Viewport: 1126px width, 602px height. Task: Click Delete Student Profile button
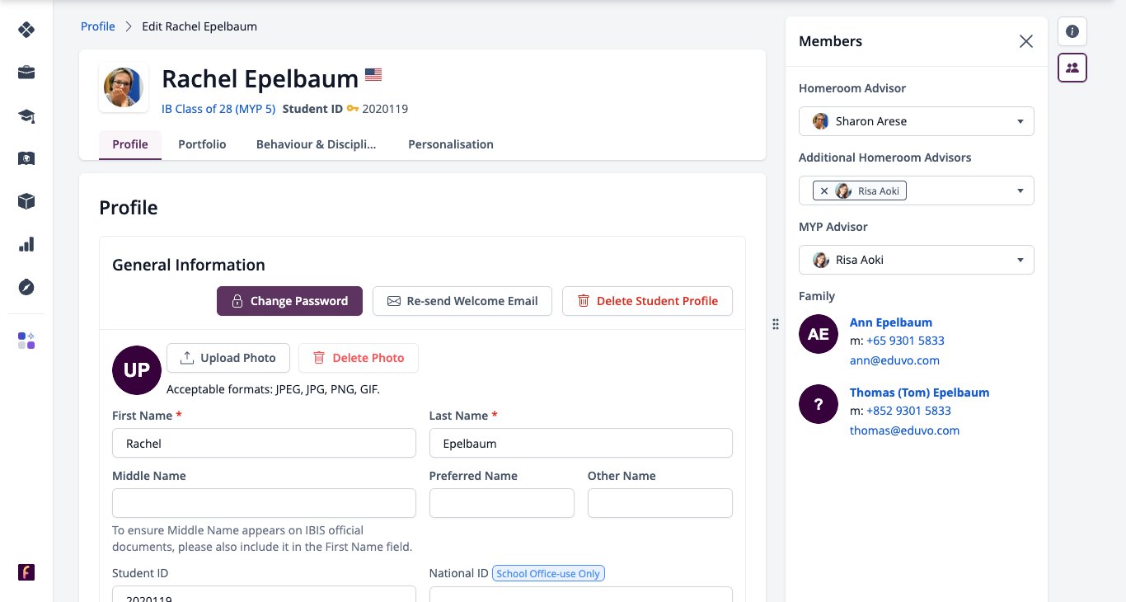pos(647,301)
